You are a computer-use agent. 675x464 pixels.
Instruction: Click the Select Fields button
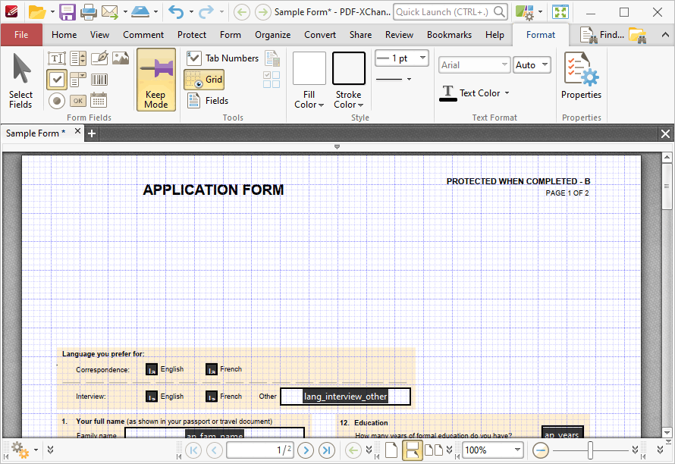[20, 80]
